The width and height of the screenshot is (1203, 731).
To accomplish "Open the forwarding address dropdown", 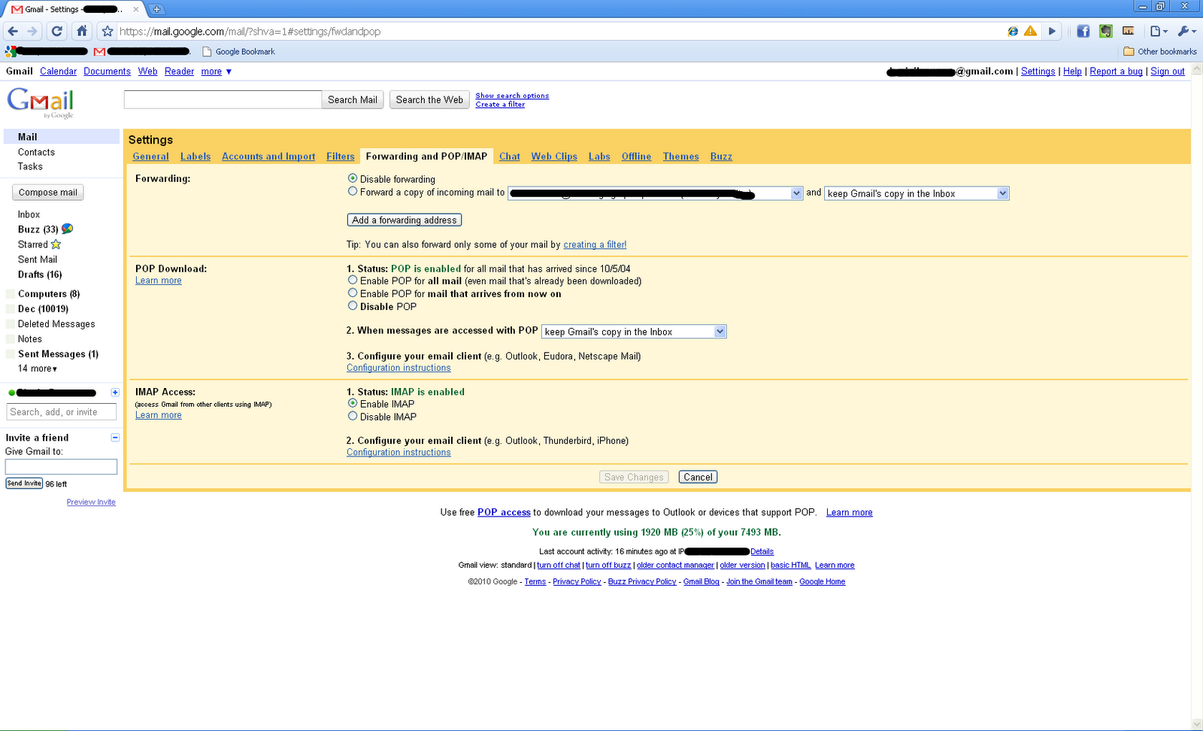I will pyautogui.click(x=656, y=193).
